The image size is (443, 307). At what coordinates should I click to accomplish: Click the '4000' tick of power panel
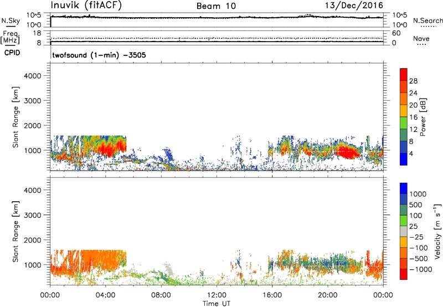(x=33, y=76)
